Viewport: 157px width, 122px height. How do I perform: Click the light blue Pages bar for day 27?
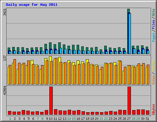(x=130, y=34)
